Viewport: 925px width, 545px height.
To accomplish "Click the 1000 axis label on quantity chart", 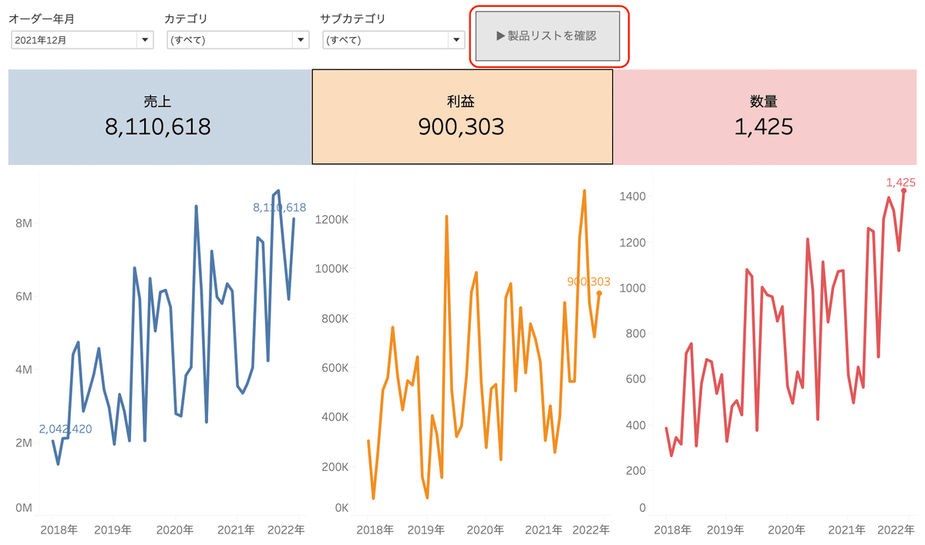I will [633, 288].
